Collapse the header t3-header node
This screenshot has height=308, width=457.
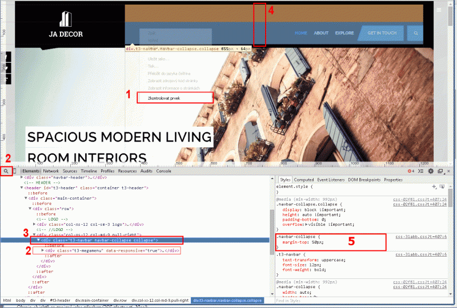(22, 188)
